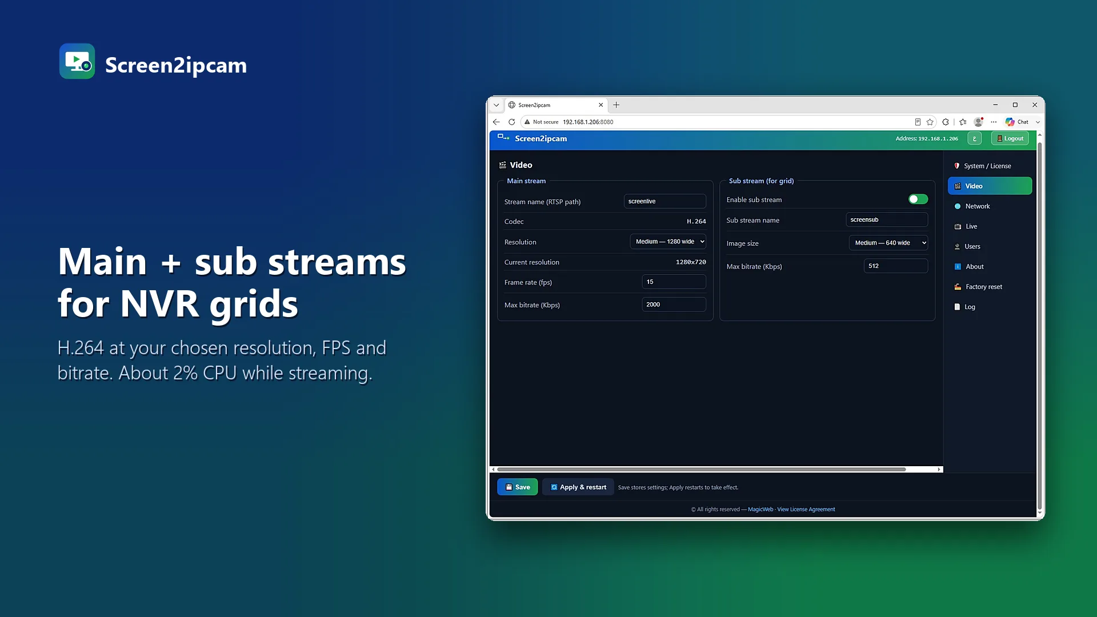Click the browser profile avatar
Viewport: 1097px width, 617px height.
979,122
